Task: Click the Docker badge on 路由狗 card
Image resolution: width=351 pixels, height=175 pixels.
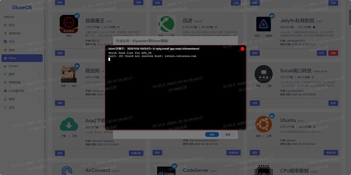Action: tap(77, 66)
